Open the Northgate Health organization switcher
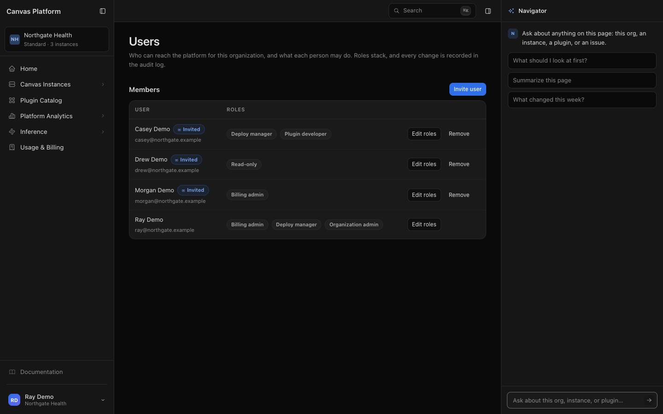Screen dimensions: 663x414 pos(57,40)
